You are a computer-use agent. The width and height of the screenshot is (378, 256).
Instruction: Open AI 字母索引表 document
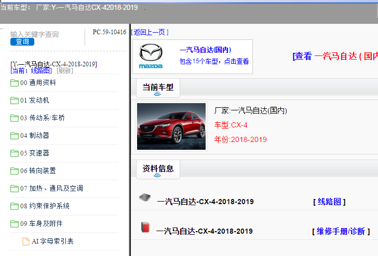52,241
